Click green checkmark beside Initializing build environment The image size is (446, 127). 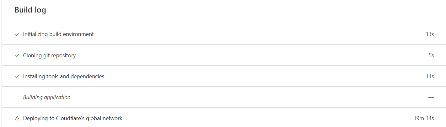[17, 34]
